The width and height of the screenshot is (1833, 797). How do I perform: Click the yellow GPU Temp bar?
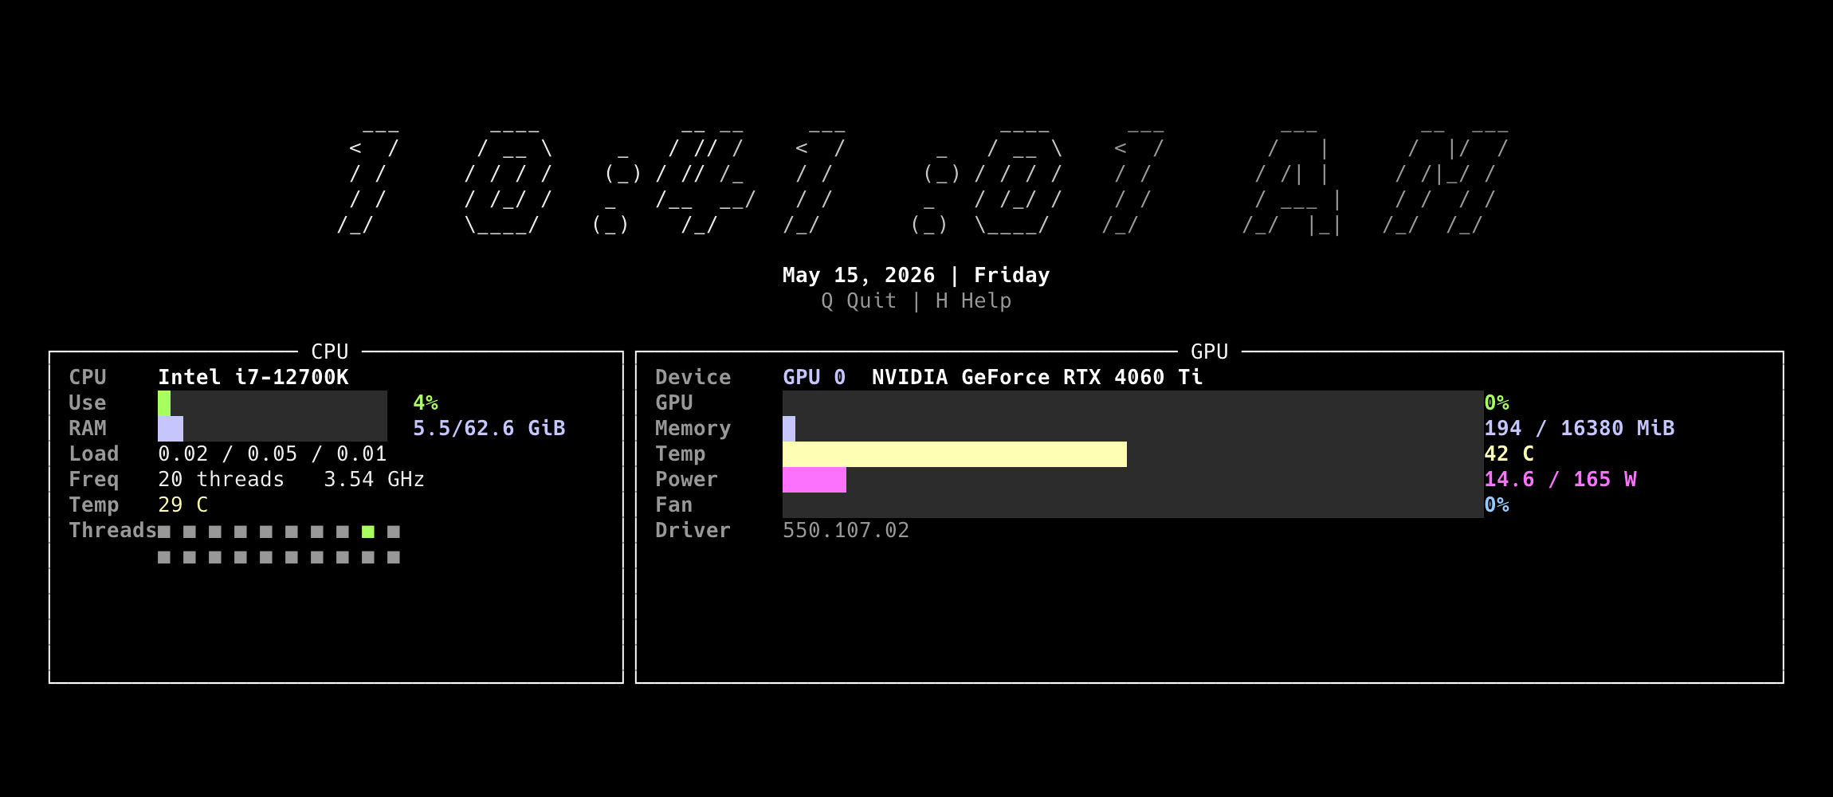point(955,454)
